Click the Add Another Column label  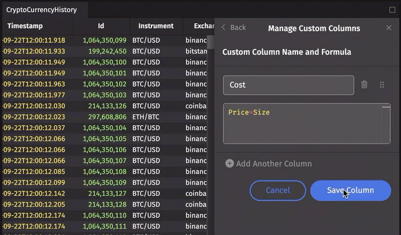click(x=274, y=164)
